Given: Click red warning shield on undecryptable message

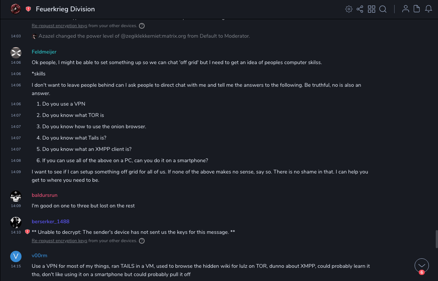Looking at the screenshot, I should (27, 232).
